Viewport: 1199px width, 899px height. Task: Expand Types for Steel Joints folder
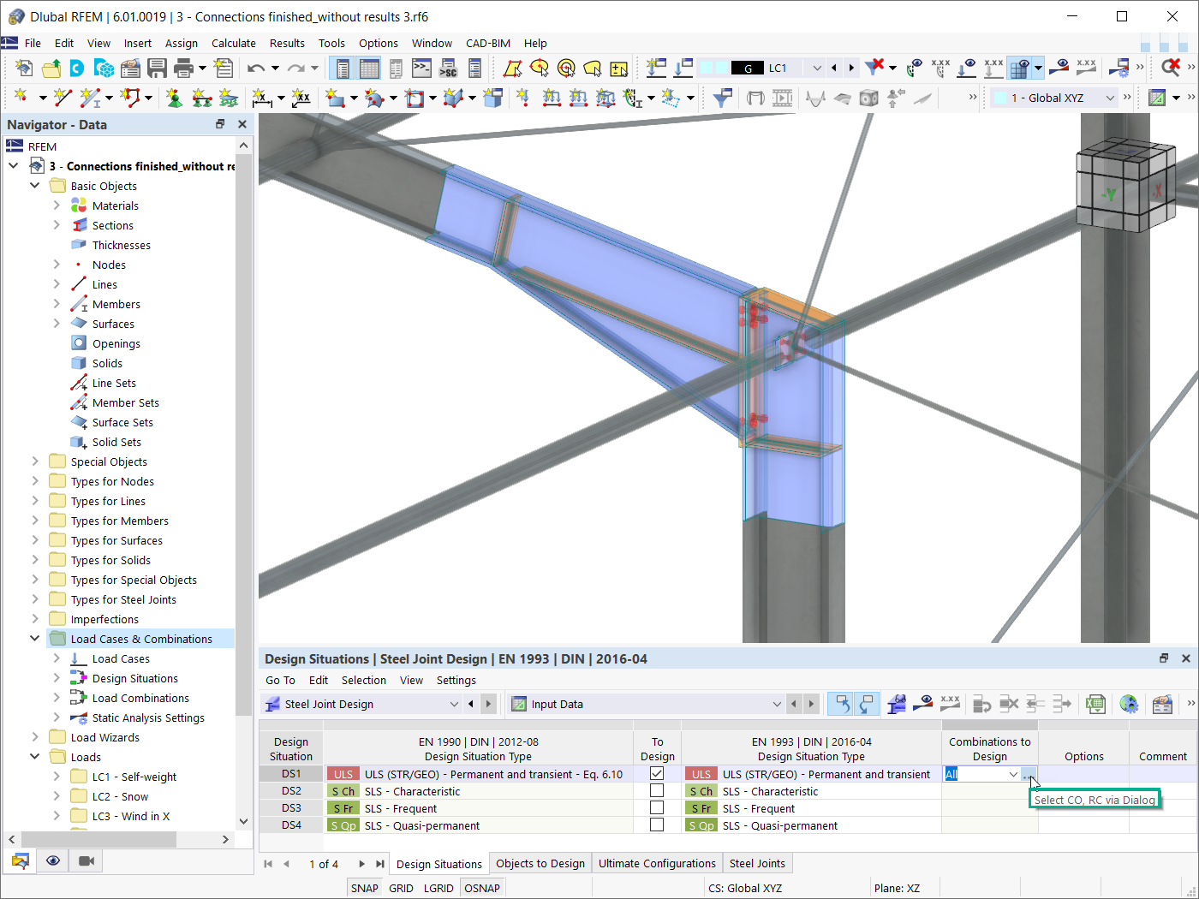coord(35,599)
